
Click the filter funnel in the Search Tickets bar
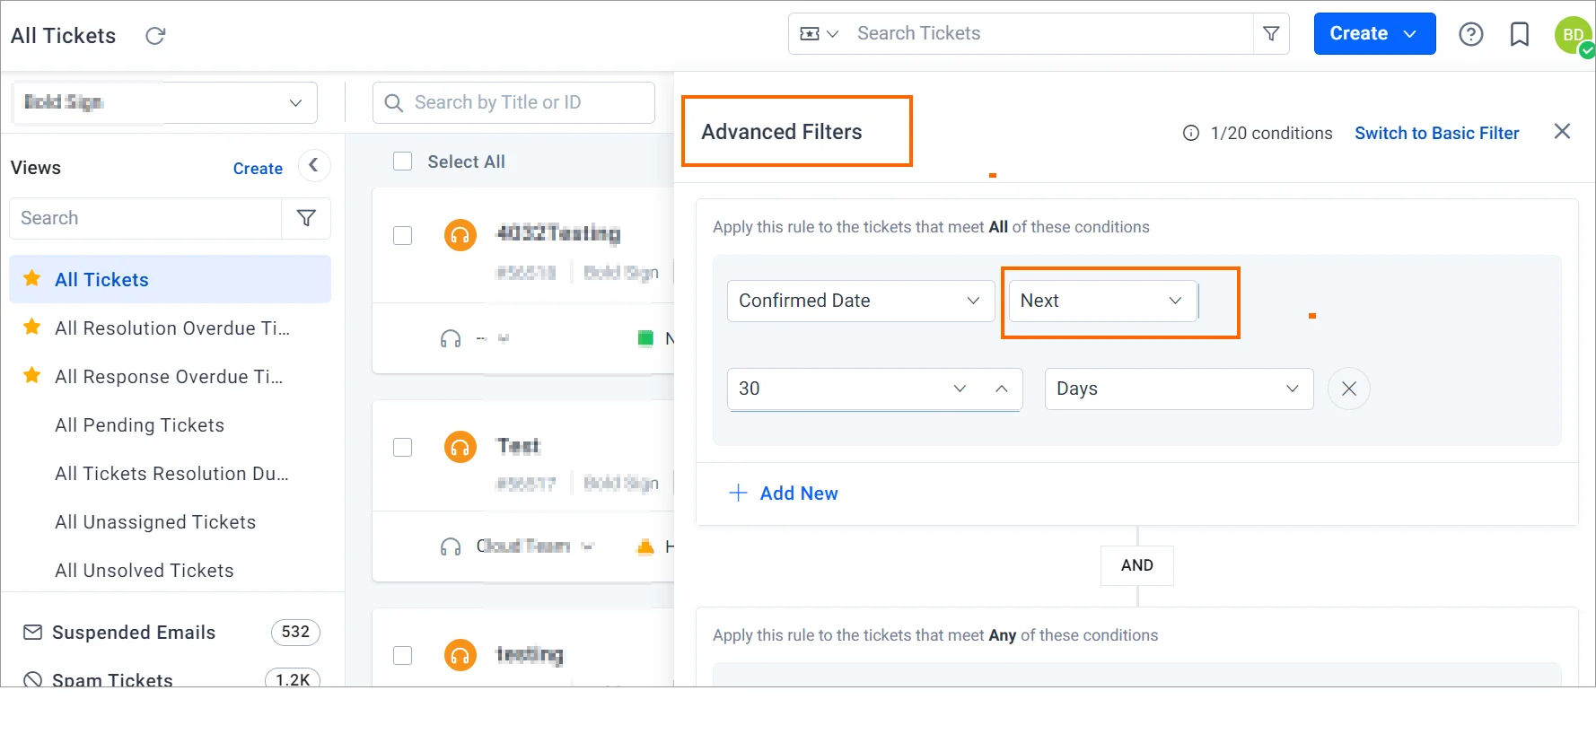(x=1271, y=34)
